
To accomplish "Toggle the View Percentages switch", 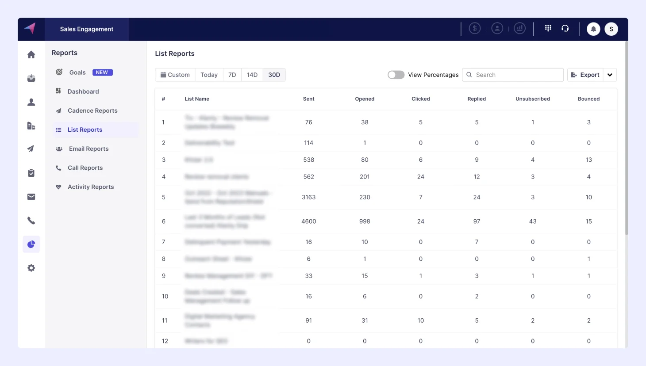I will 396,75.
